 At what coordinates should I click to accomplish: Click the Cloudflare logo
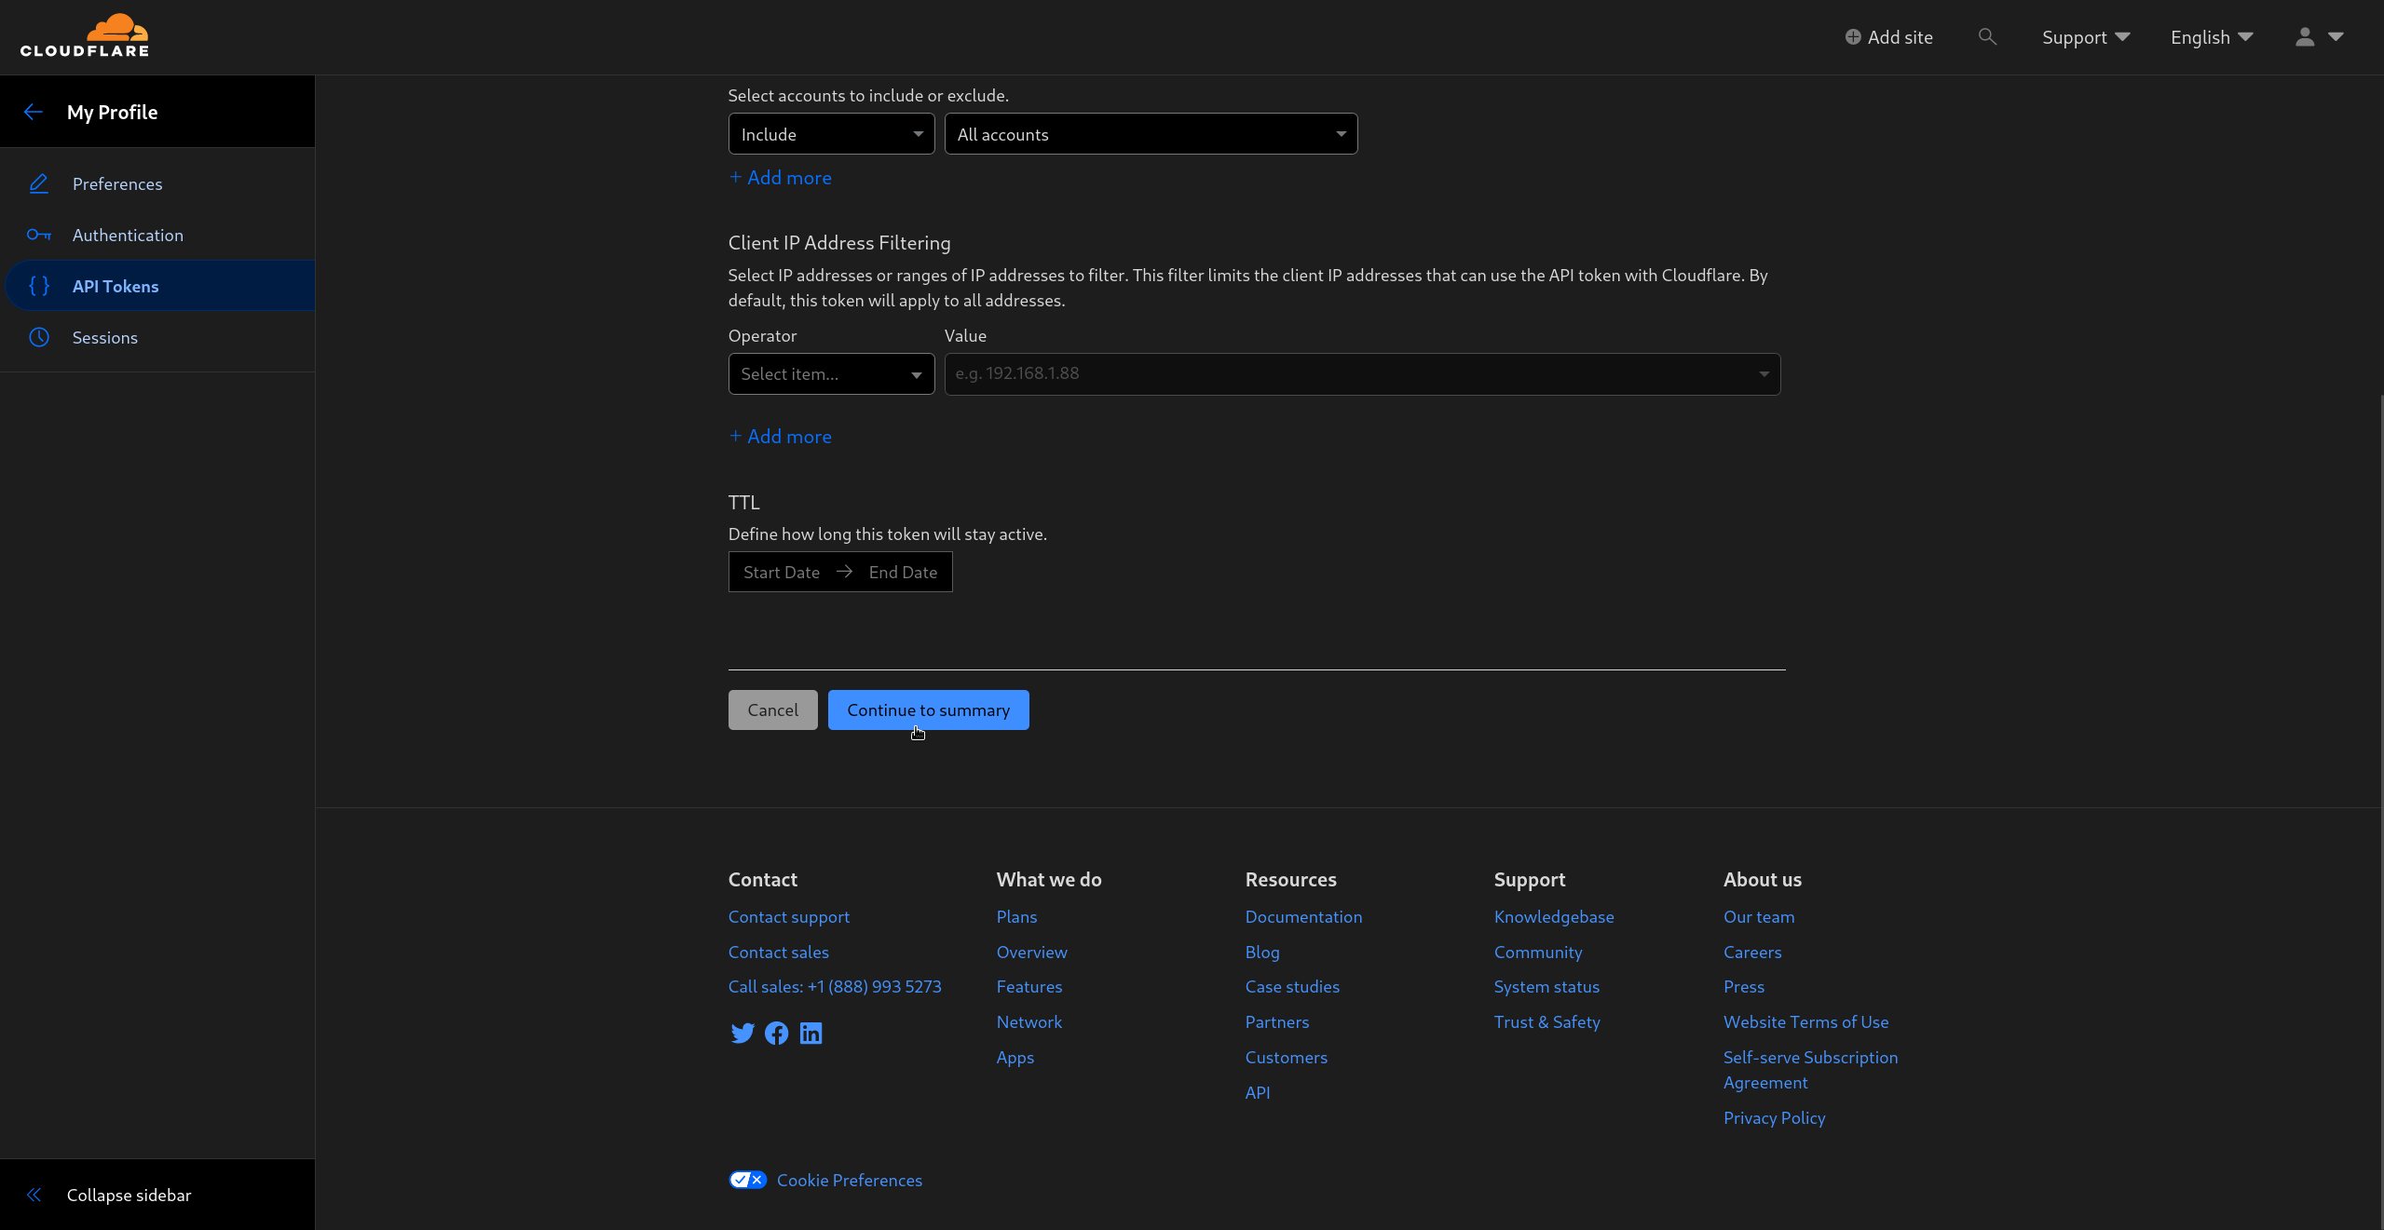(x=85, y=35)
